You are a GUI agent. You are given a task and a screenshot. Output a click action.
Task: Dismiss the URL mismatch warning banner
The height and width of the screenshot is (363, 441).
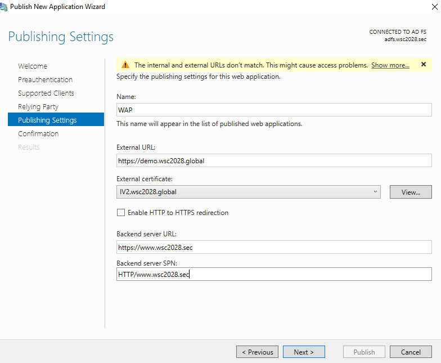(x=423, y=64)
